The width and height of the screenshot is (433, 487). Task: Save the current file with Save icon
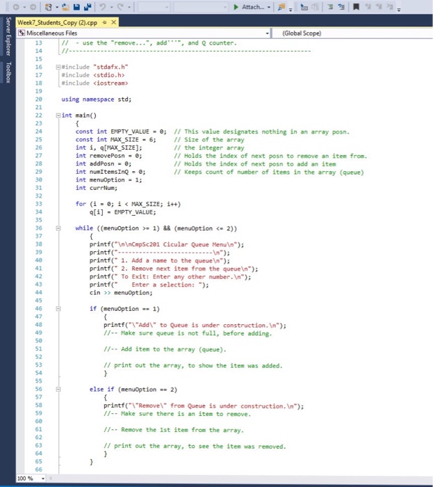pyautogui.click(x=76, y=7)
